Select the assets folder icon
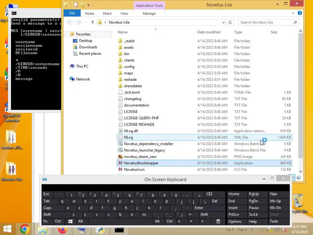This screenshot has height=235, width=313. (120, 47)
